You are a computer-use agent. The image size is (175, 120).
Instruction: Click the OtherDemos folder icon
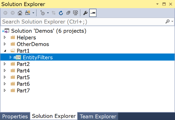click(13, 44)
